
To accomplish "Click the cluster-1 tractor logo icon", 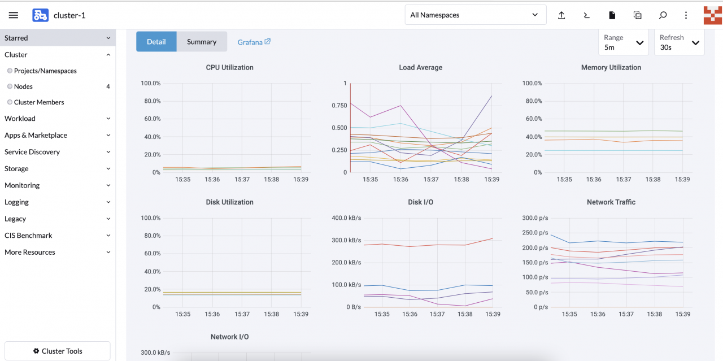I will coord(40,15).
